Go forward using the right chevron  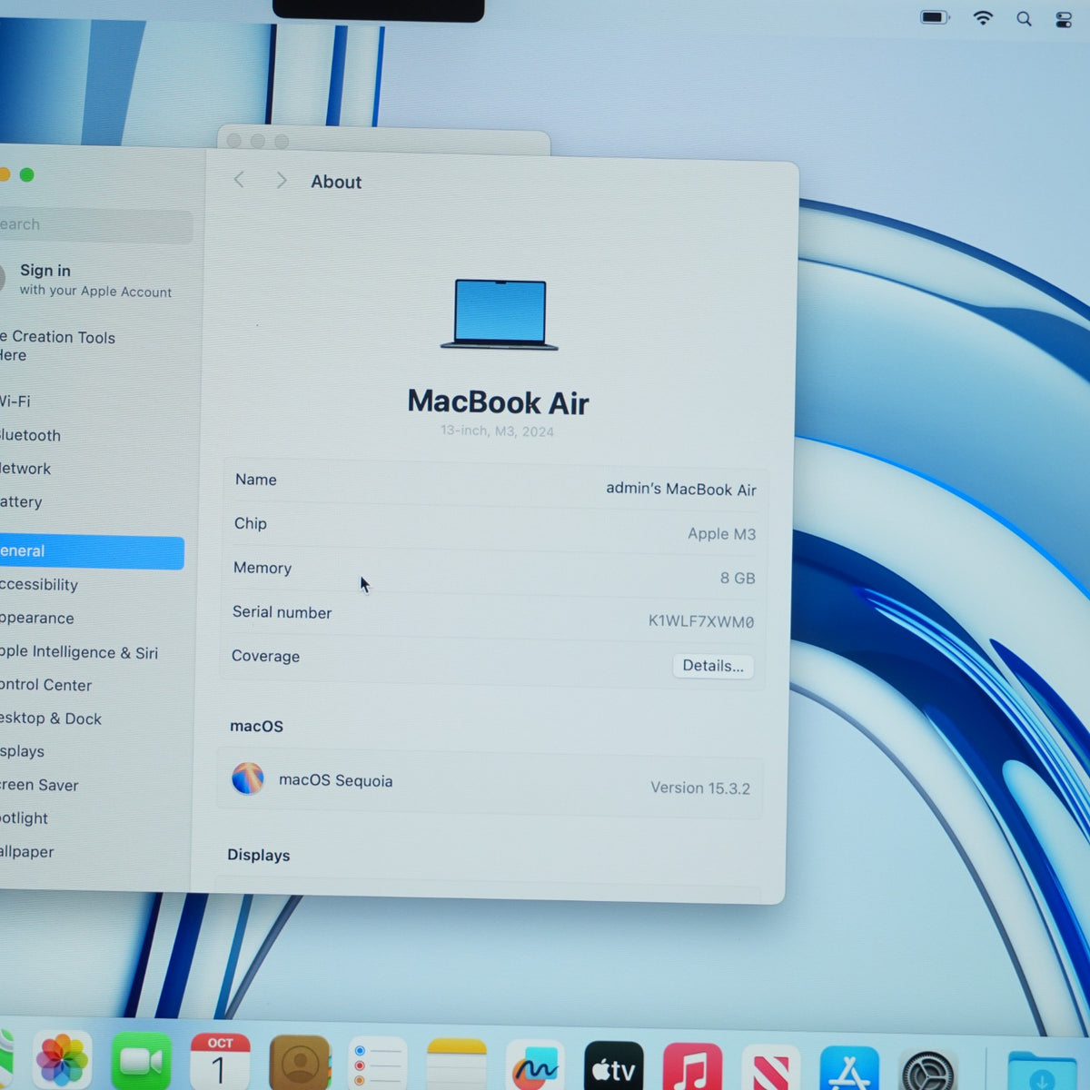point(282,181)
